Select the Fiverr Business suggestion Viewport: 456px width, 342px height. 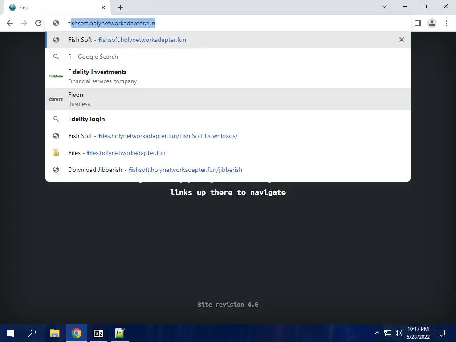coord(228,99)
